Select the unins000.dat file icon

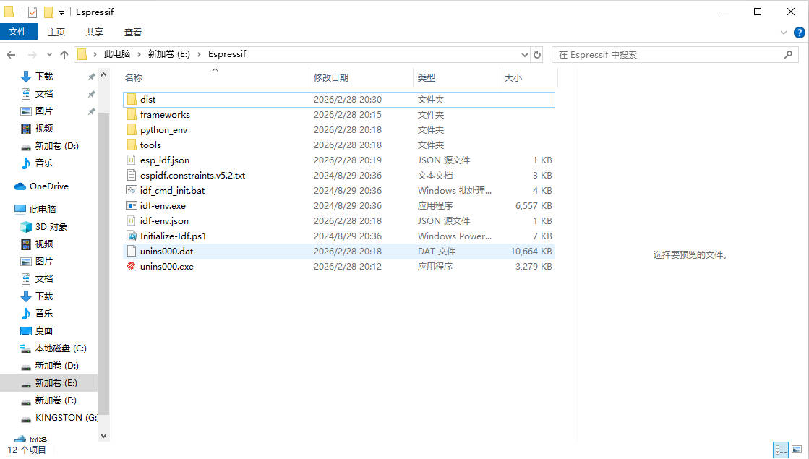132,251
